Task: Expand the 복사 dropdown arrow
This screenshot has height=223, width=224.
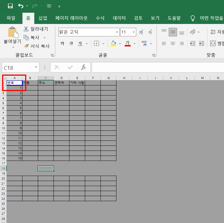Action: (45, 38)
